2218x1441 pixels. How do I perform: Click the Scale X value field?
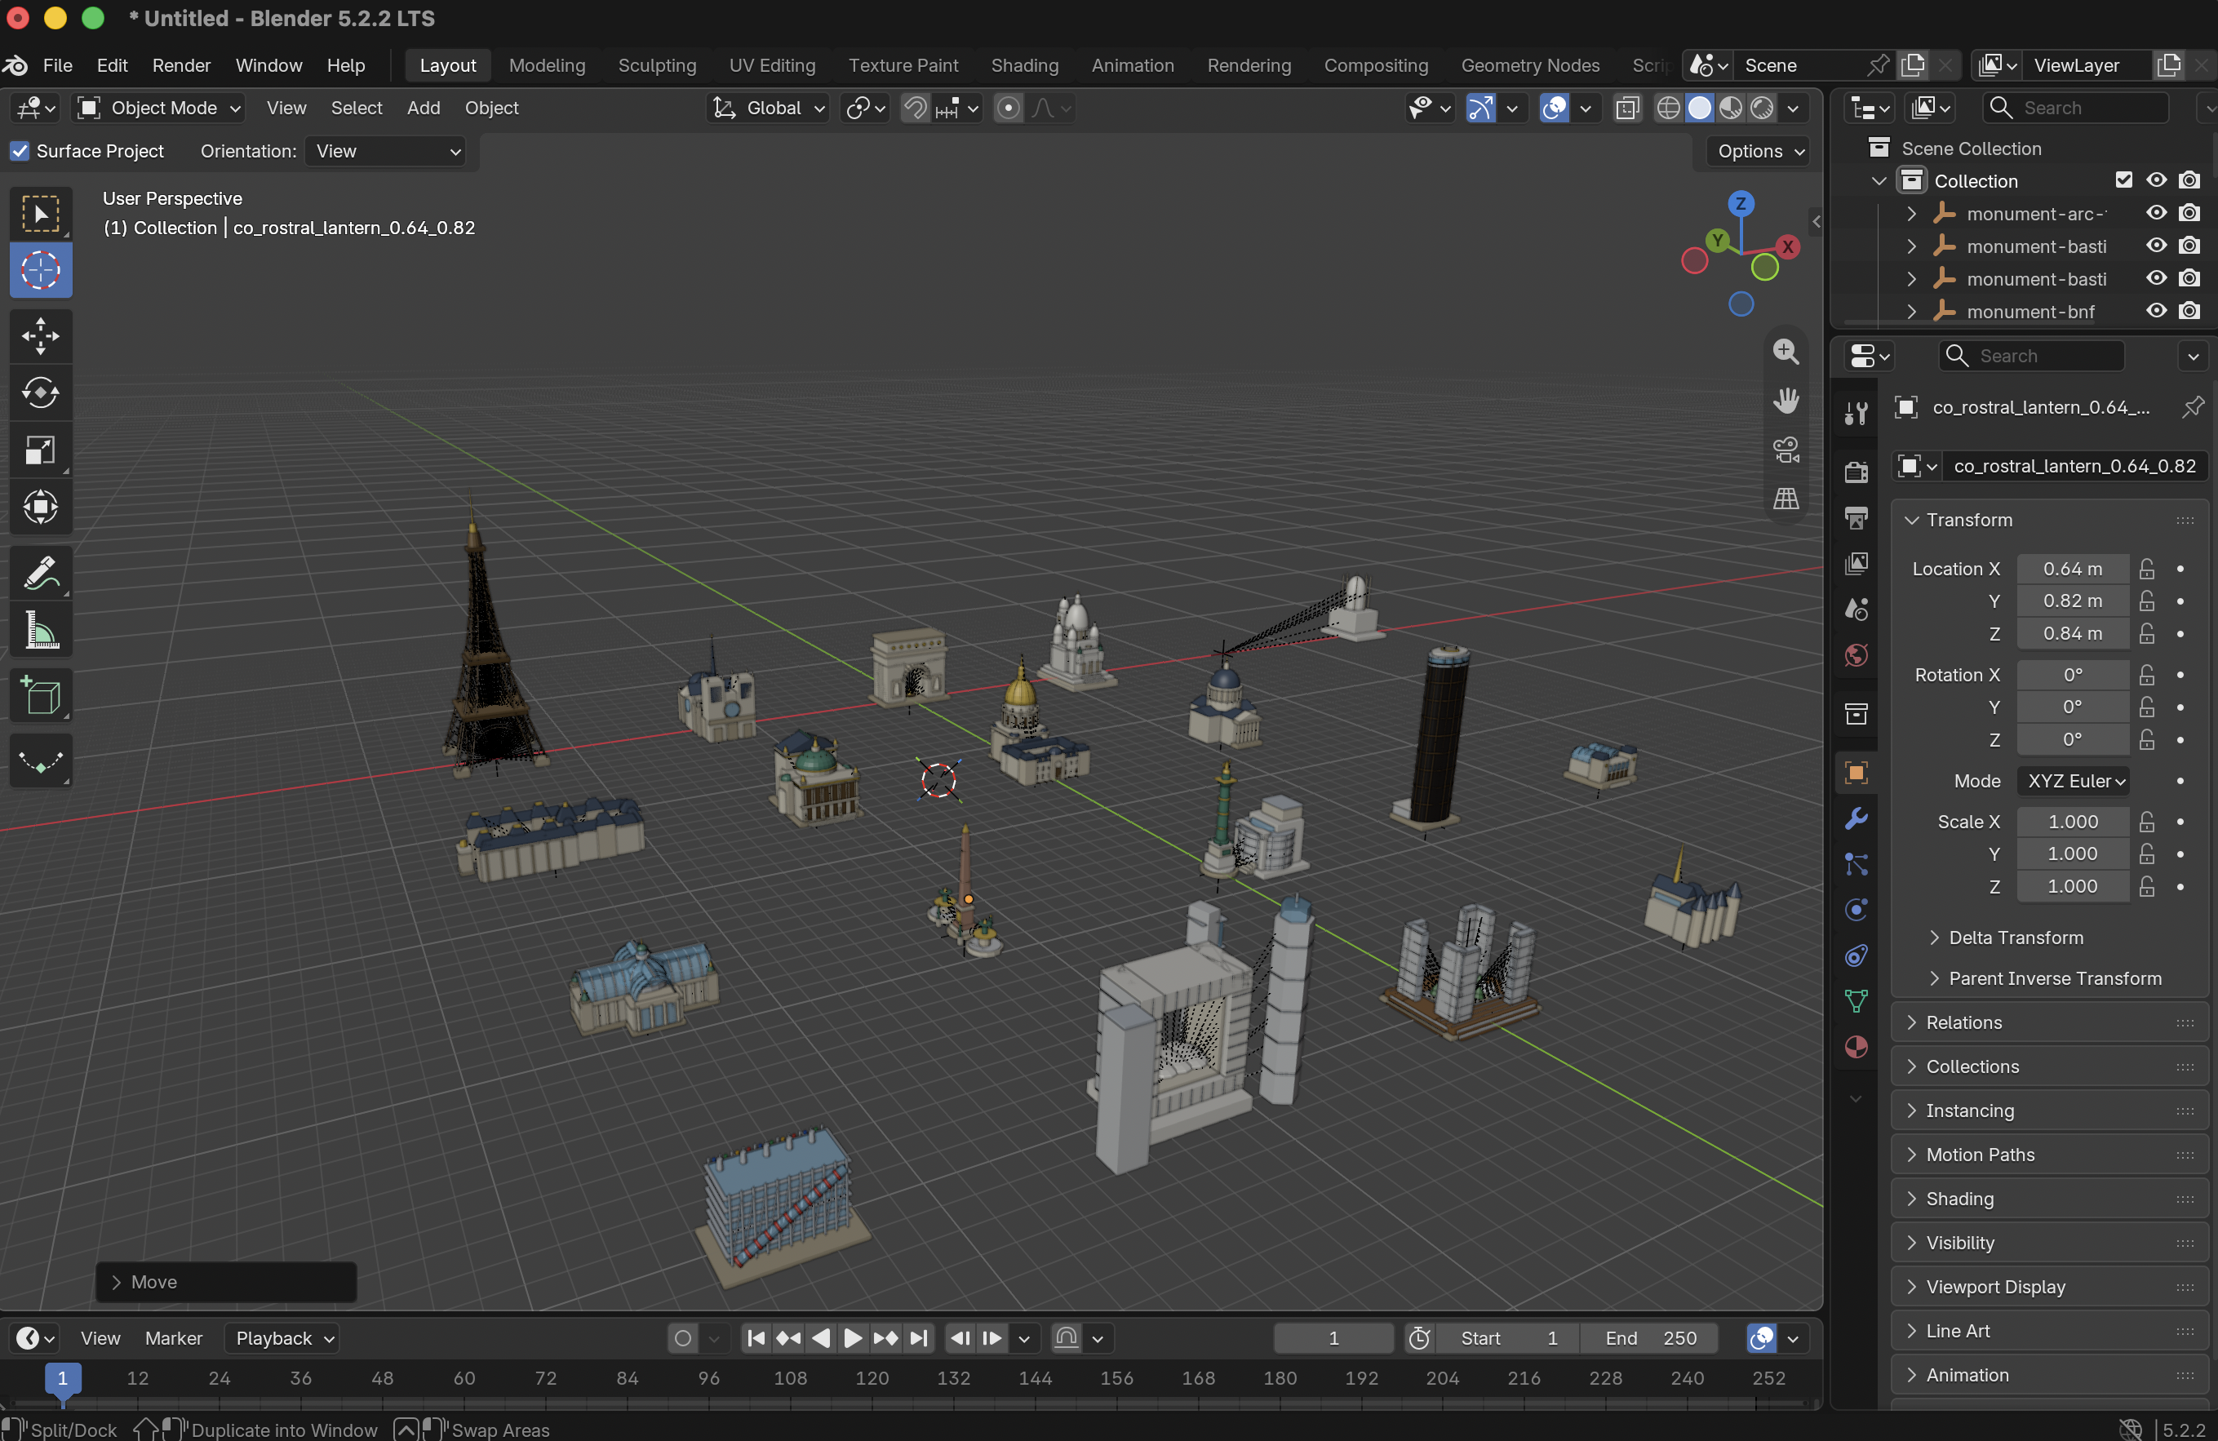tap(2073, 822)
